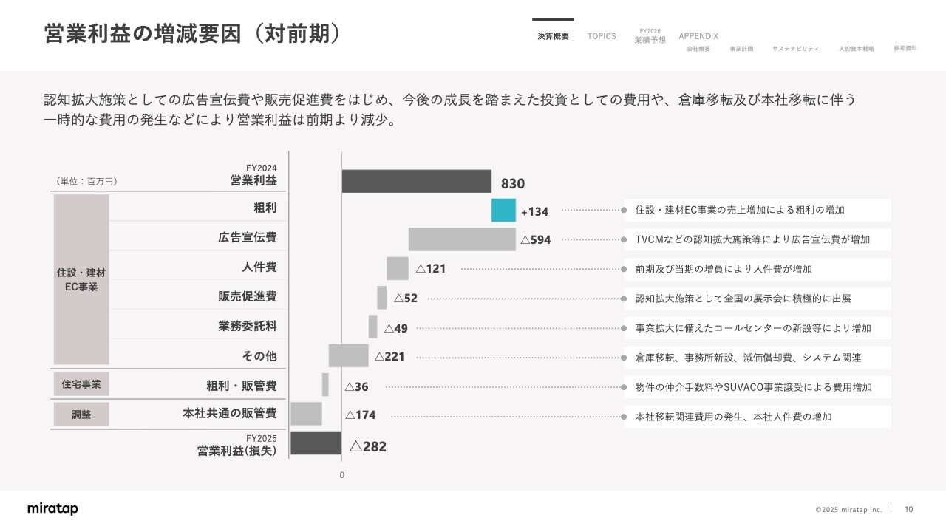
Task: Open the 決算概要 tab
Action: pyautogui.click(x=553, y=36)
